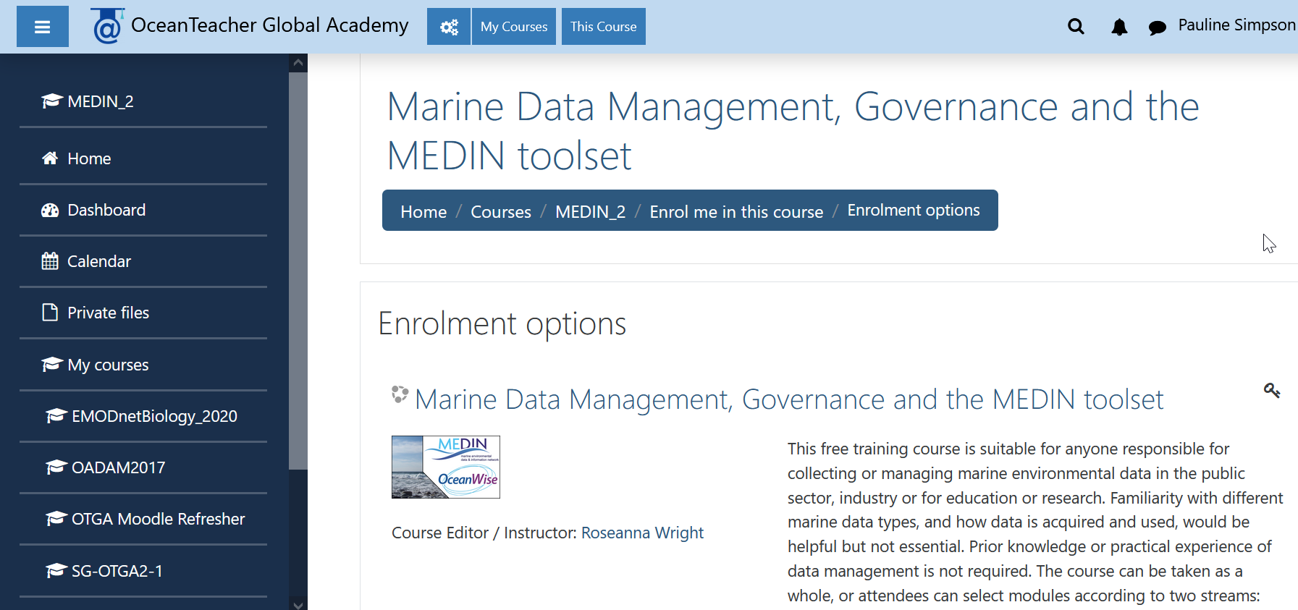Open Calendar from the sidebar

click(x=98, y=261)
